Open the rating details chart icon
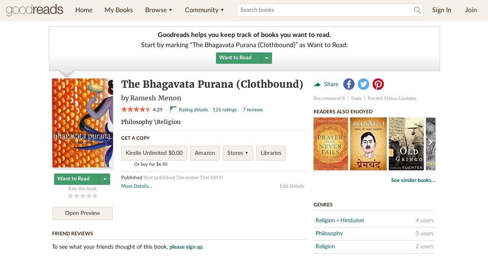488x256 pixels. (173, 109)
